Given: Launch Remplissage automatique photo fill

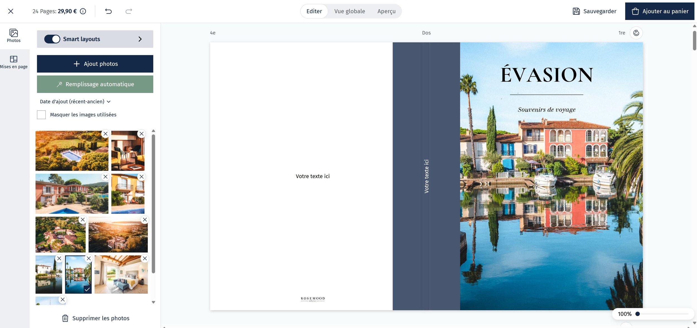Looking at the screenshot, I should click(x=95, y=84).
